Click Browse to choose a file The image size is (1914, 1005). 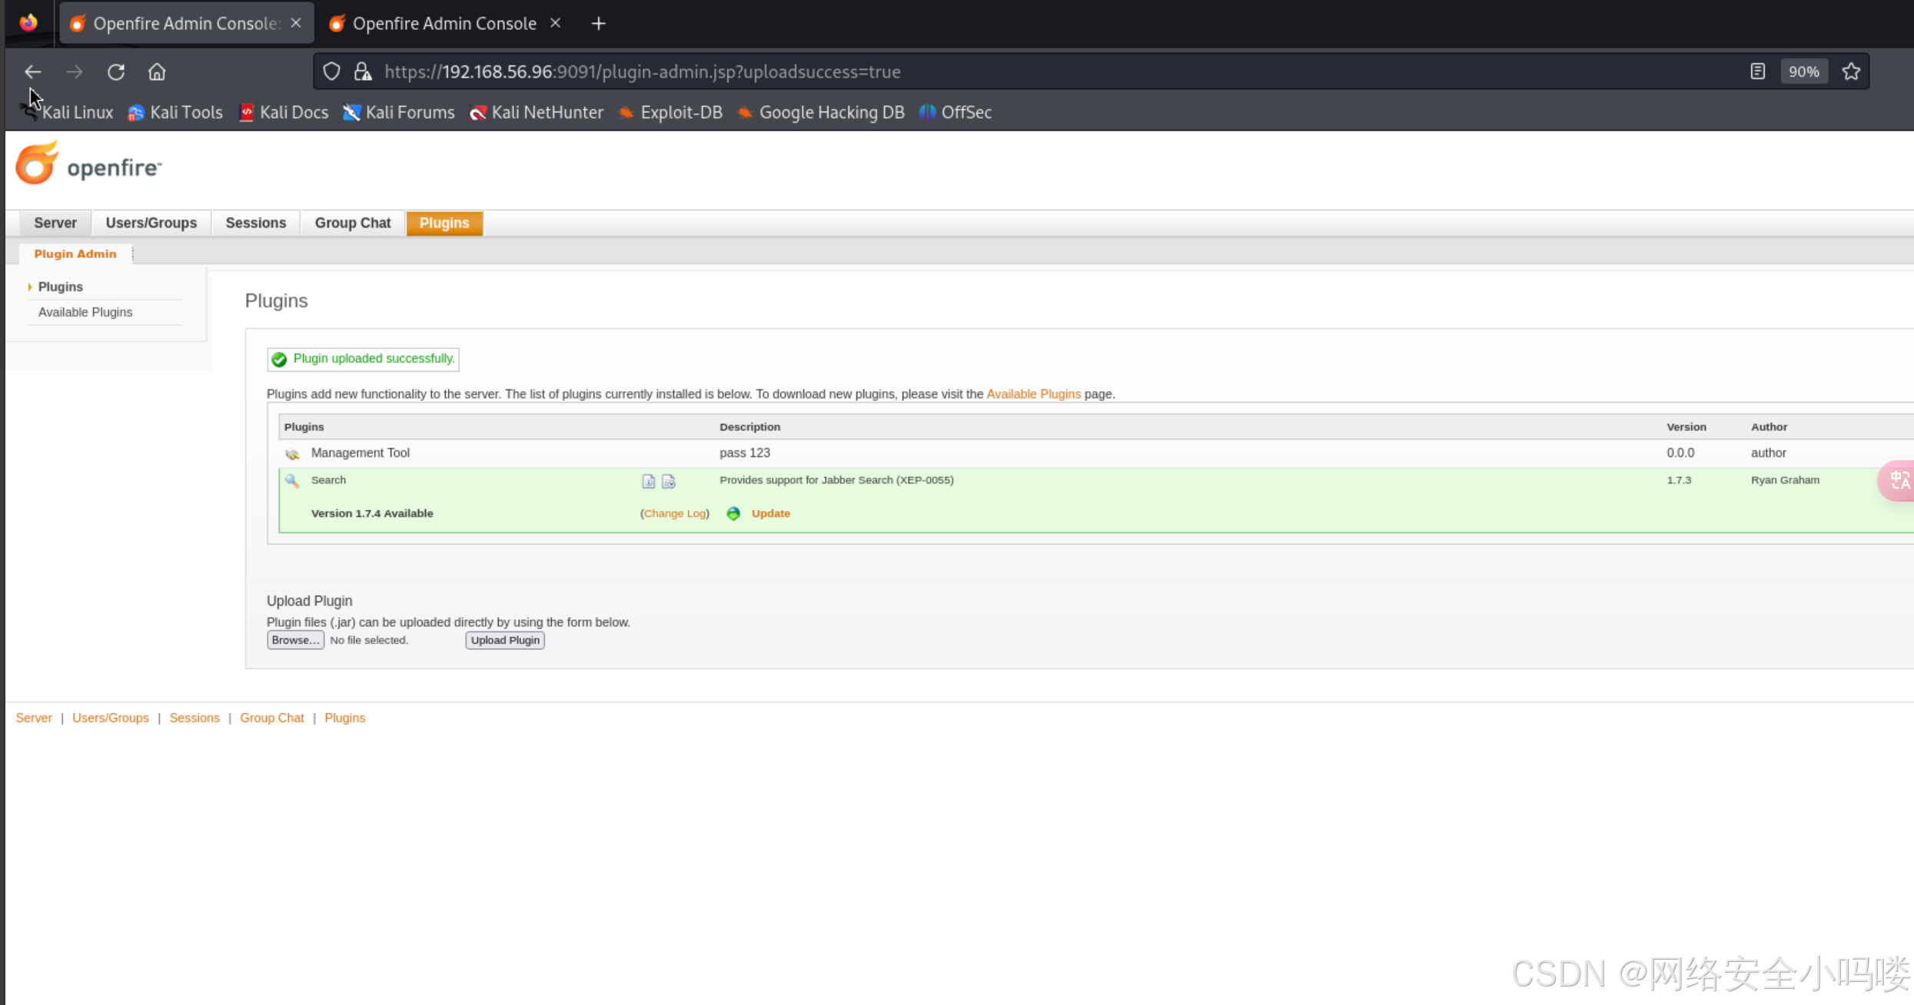point(295,640)
